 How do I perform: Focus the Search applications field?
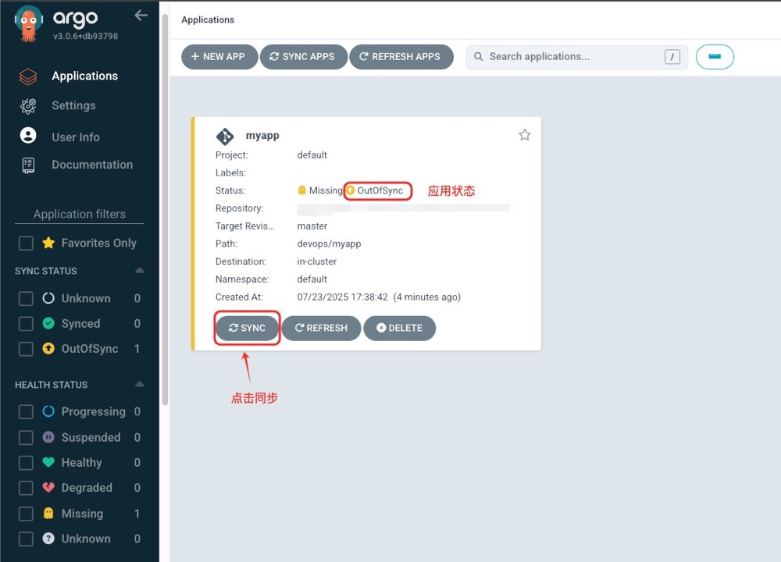pos(574,56)
